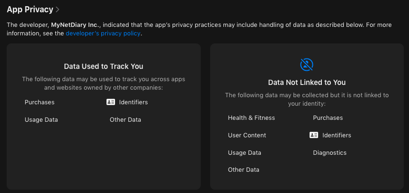Screen dimensions: 409x193
Task: Click the MyNetDiary Inc. developer name
Action: coord(75,25)
